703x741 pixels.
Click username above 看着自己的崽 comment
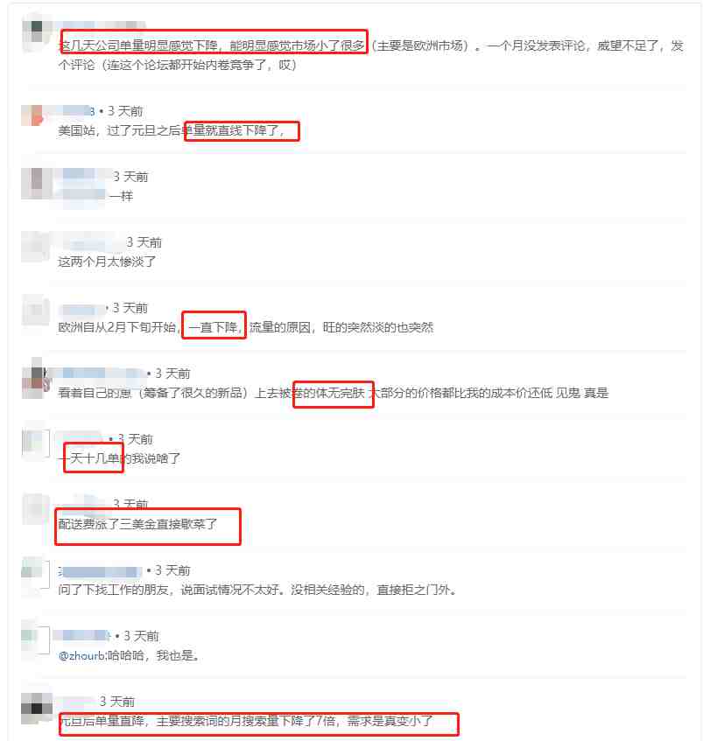(x=100, y=374)
